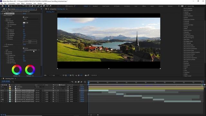Open the Effect menu
This screenshot has width=206, height=116.
(23, 4)
